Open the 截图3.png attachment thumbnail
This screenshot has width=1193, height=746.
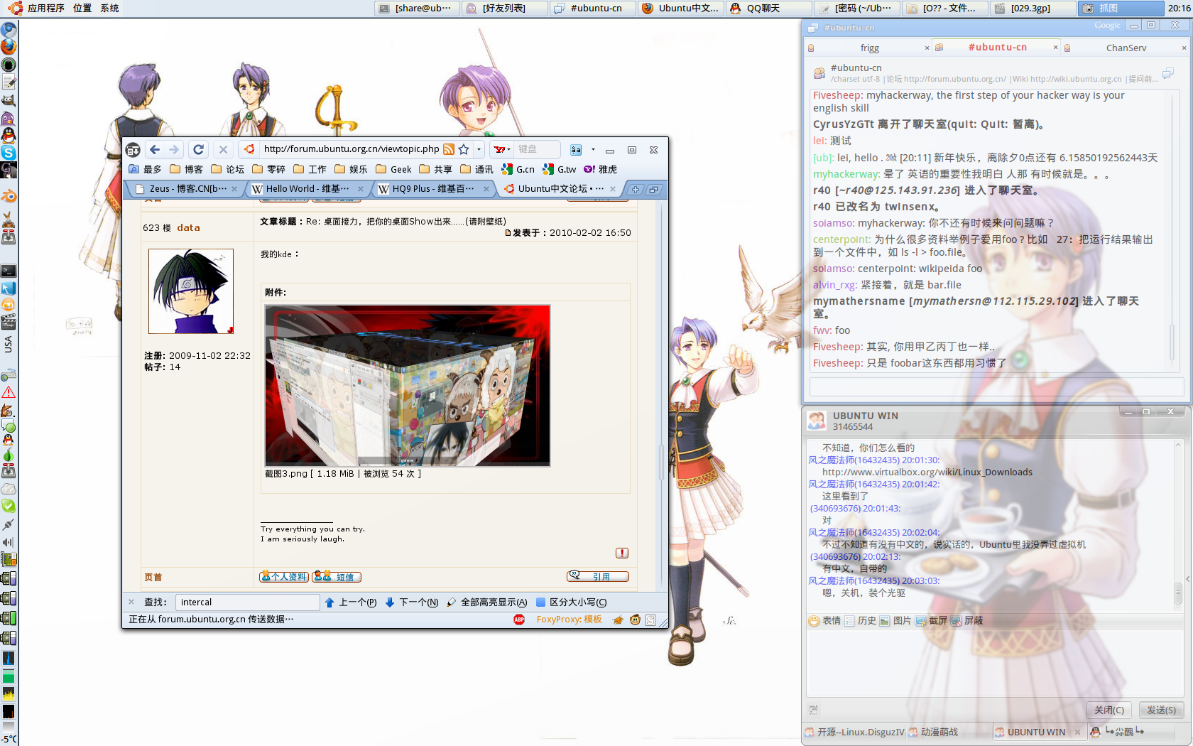coord(408,386)
